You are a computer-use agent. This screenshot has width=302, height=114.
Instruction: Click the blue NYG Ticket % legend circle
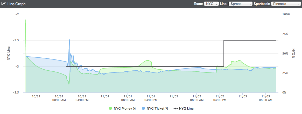pos(143,108)
